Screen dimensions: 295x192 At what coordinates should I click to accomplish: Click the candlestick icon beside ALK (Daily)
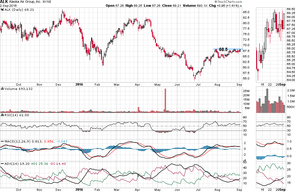coord(2,9)
